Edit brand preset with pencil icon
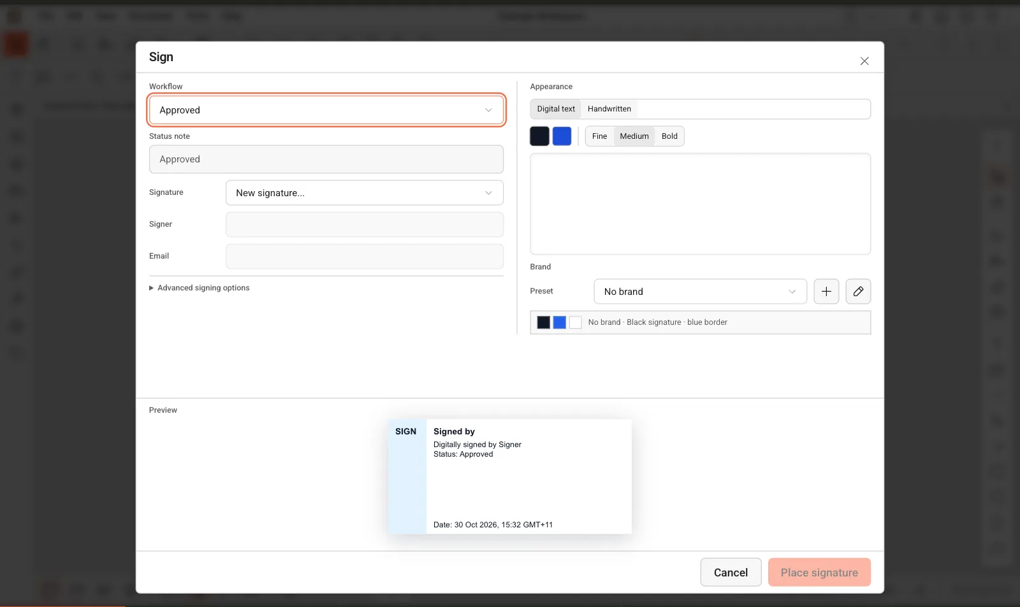Viewport: 1020px width, 607px height. (858, 292)
